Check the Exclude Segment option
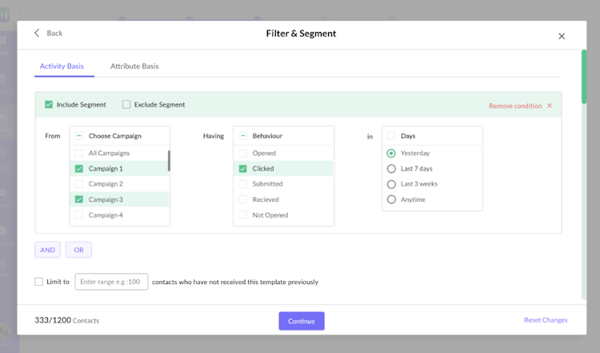600x353 pixels. coord(126,105)
